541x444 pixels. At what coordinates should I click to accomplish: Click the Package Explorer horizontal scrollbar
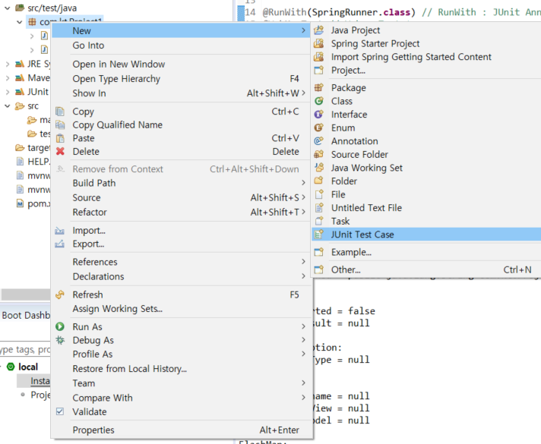[26, 294]
